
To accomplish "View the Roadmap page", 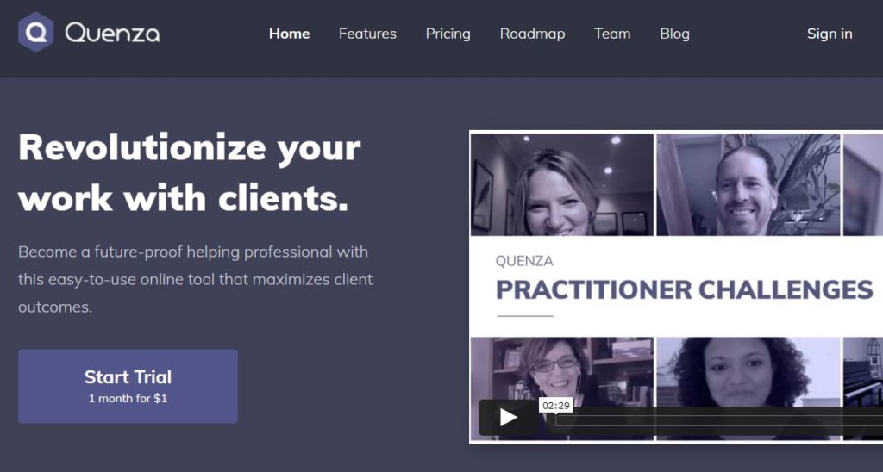I will [532, 34].
